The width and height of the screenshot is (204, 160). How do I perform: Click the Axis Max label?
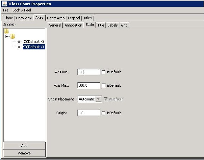point(62,85)
